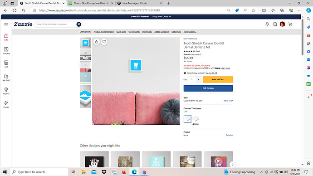The height and width of the screenshot is (176, 313).
Task: View the canvas layers diagram thumbnail
Action: click(x=85, y=96)
